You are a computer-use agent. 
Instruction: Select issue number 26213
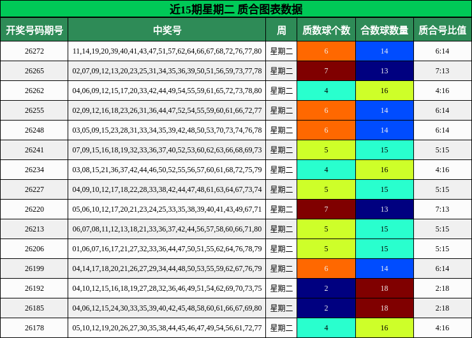click(34, 229)
